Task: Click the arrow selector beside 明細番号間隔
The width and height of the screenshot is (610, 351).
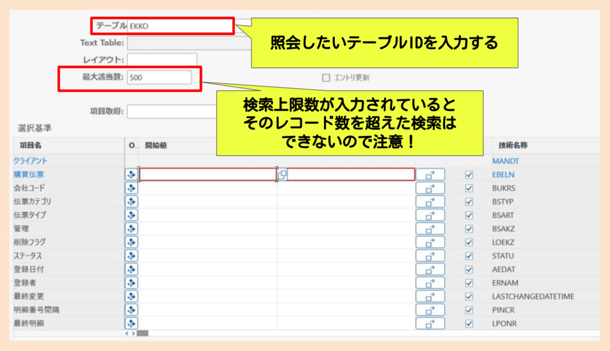Action: pyautogui.click(x=430, y=309)
